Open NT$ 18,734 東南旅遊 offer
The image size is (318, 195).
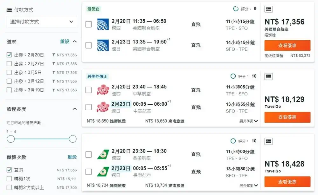[165, 185]
